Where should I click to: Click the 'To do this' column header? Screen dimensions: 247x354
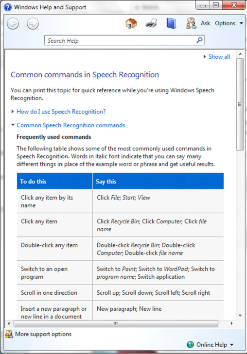[54, 181]
